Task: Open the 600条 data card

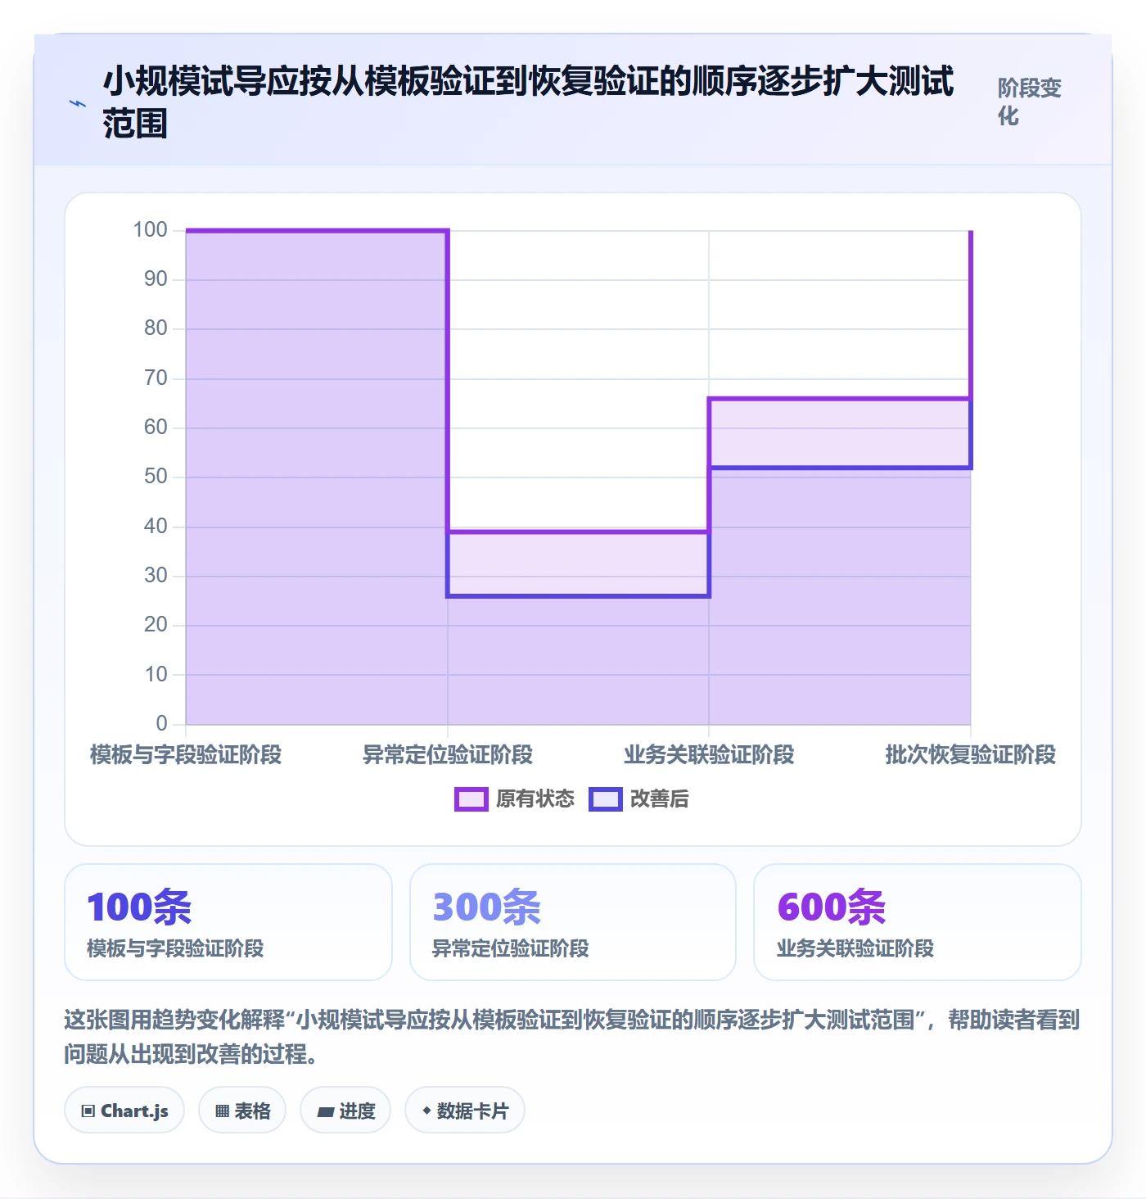Action: (x=918, y=922)
